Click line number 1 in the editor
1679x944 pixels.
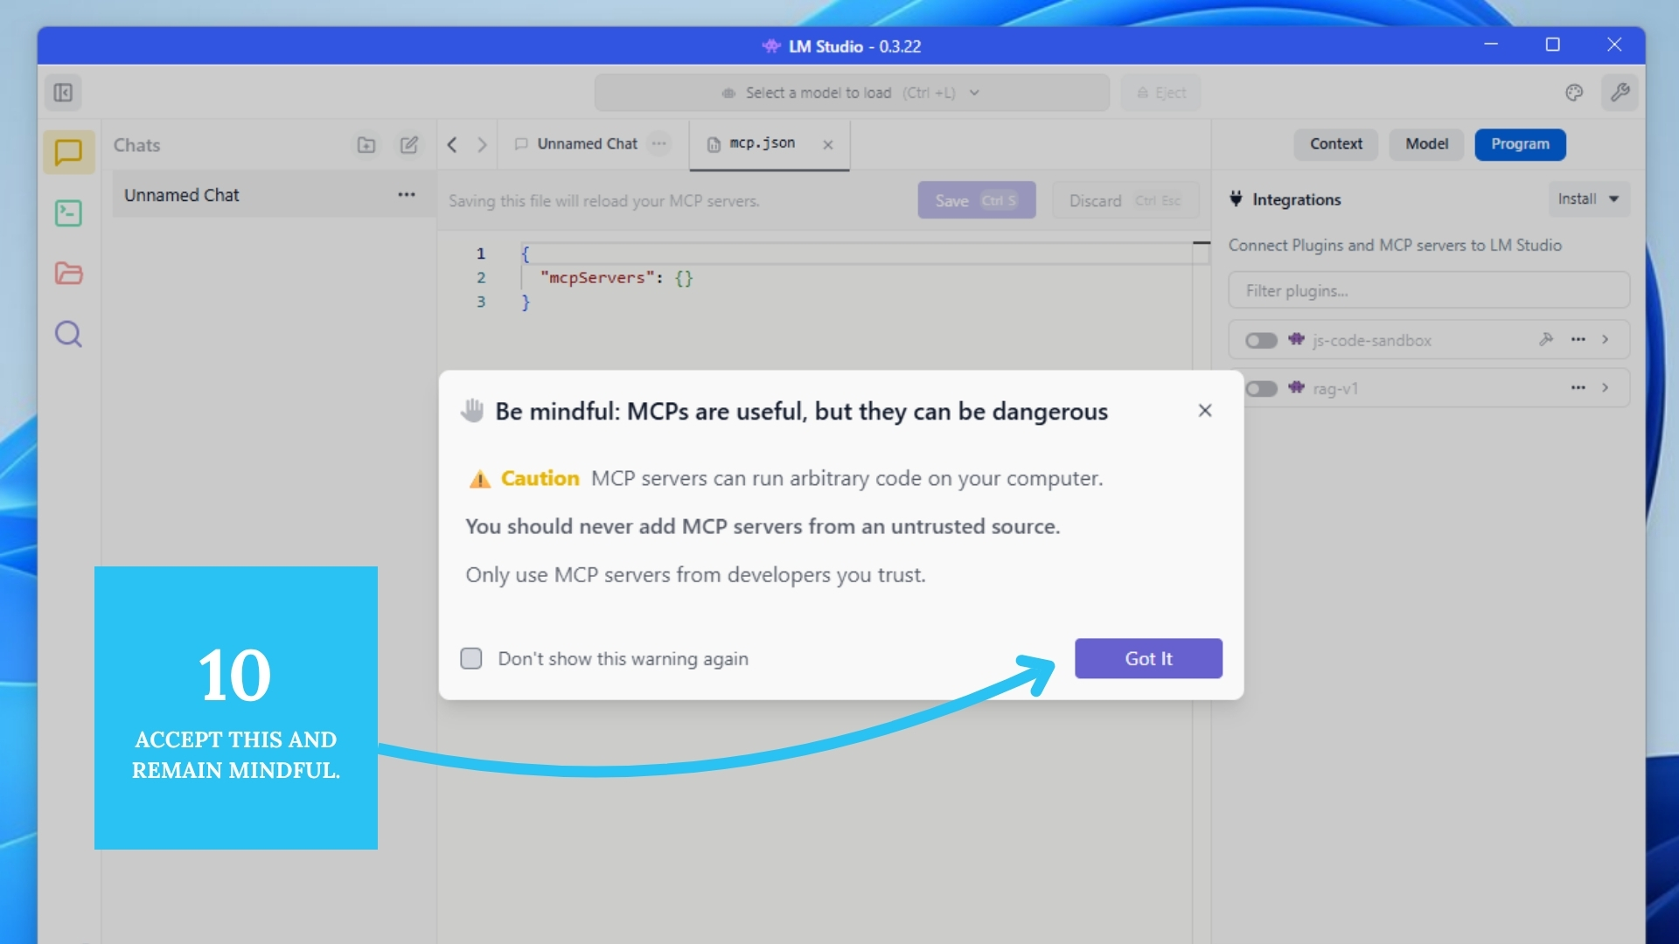481,253
